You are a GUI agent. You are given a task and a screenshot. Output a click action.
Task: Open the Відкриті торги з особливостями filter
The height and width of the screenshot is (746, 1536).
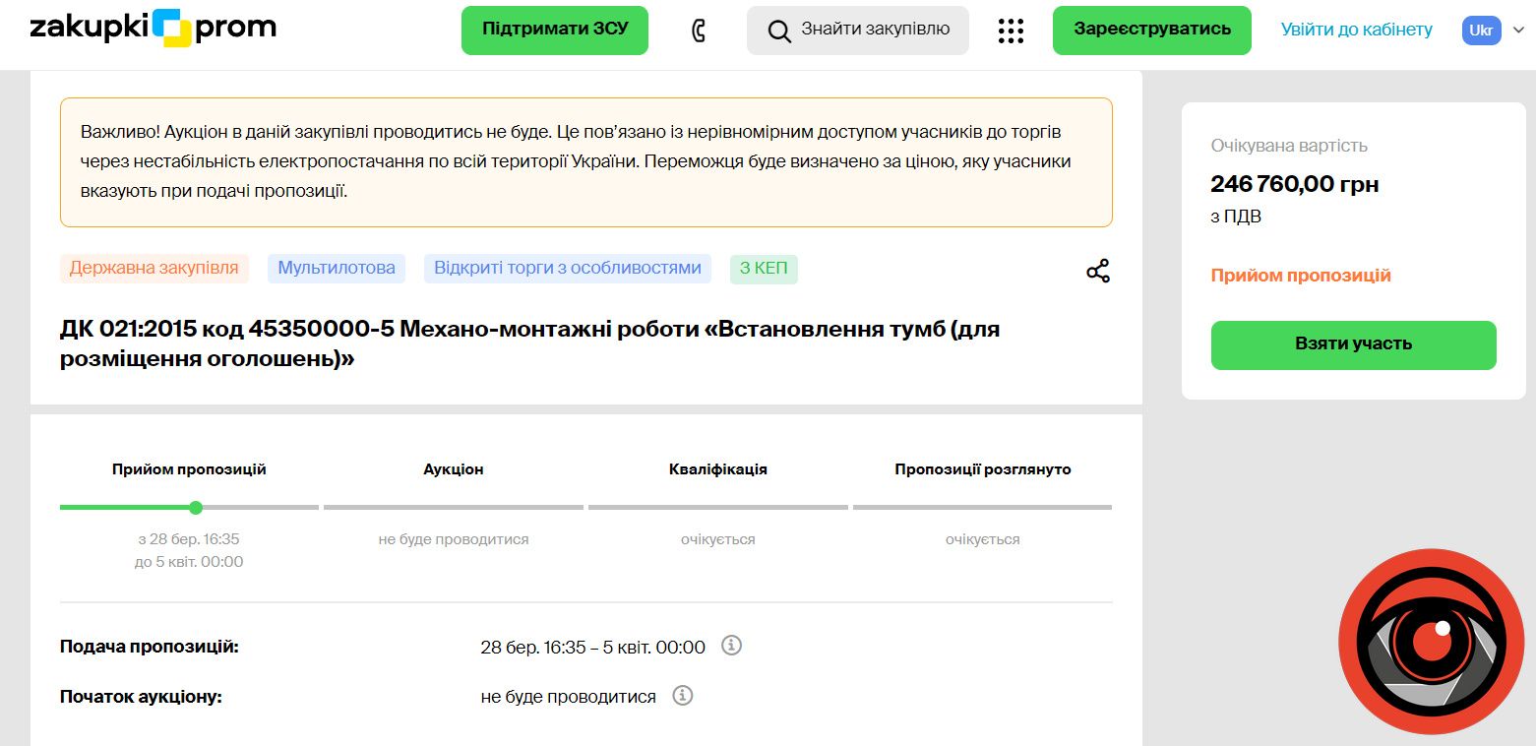click(567, 268)
